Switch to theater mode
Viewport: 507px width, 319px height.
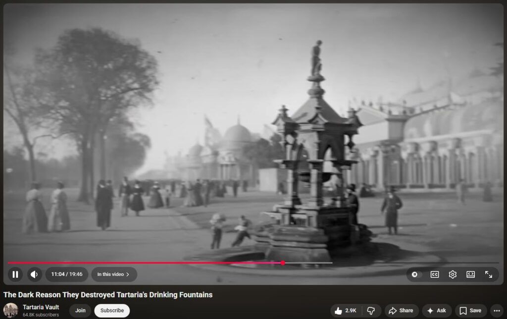point(470,274)
